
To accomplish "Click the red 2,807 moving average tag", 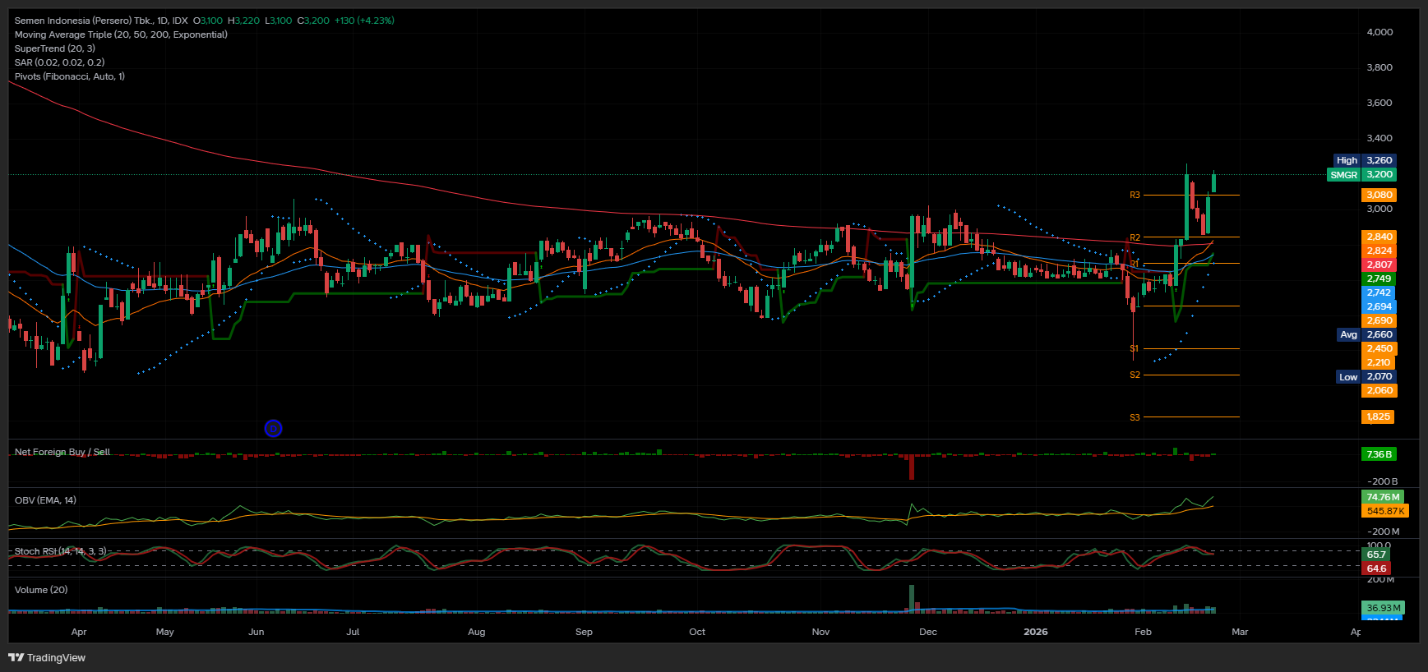I will [x=1379, y=265].
